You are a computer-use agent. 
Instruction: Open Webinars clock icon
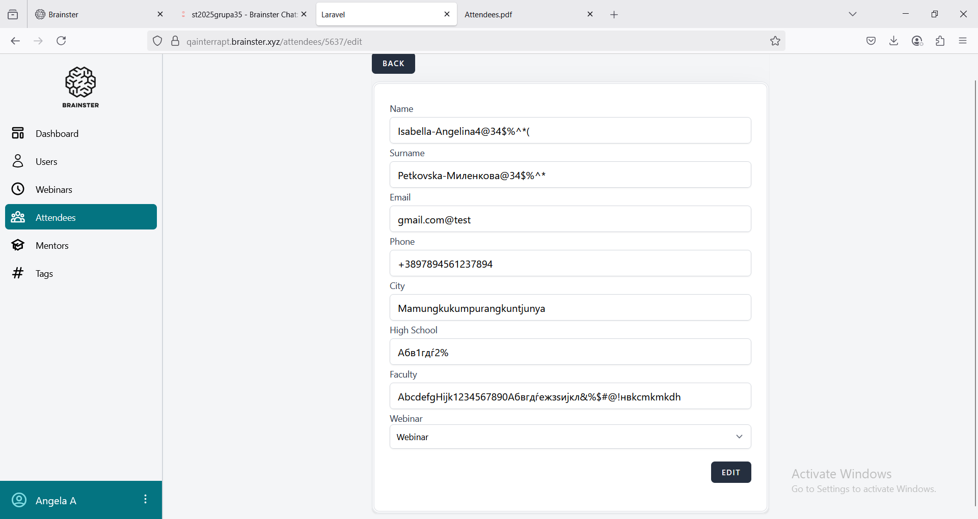(18, 189)
